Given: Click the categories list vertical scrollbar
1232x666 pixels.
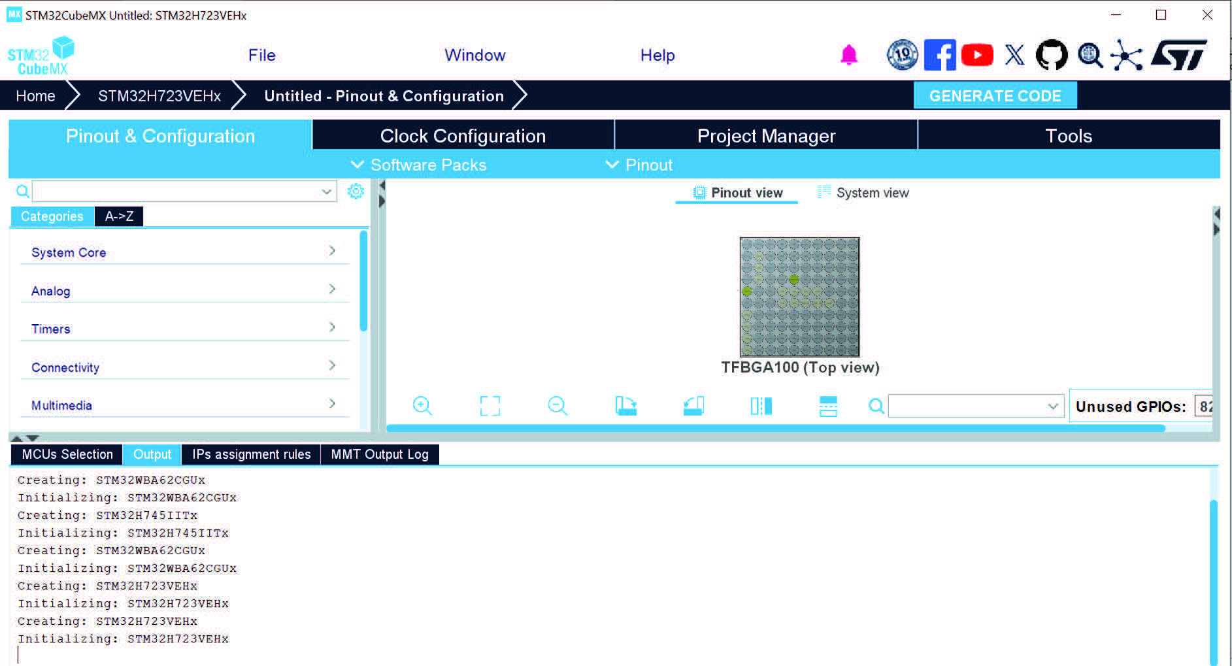Looking at the screenshot, I should 363,281.
